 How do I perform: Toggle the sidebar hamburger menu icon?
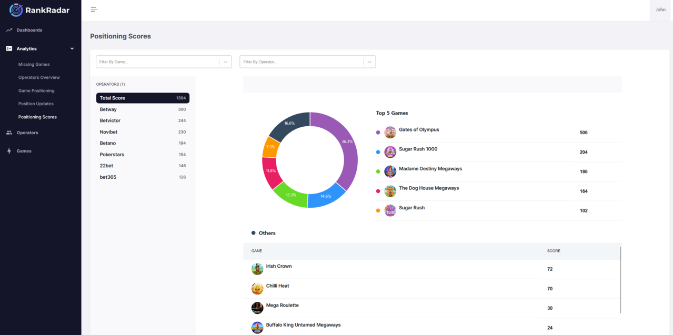pyautogui.click(x=94, y=9)
